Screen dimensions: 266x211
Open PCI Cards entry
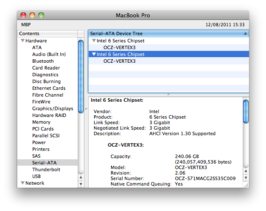(43, 129)
